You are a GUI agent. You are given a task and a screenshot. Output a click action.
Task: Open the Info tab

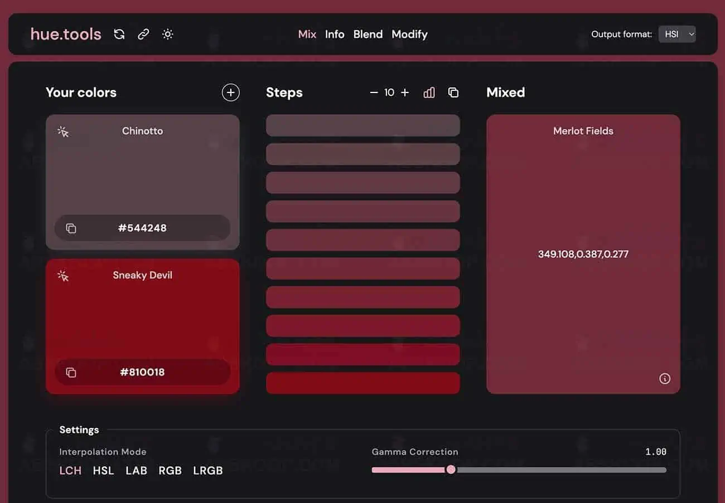coord(335,34)
